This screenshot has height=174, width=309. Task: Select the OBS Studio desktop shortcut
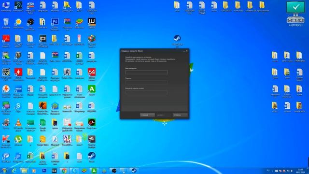30,24
